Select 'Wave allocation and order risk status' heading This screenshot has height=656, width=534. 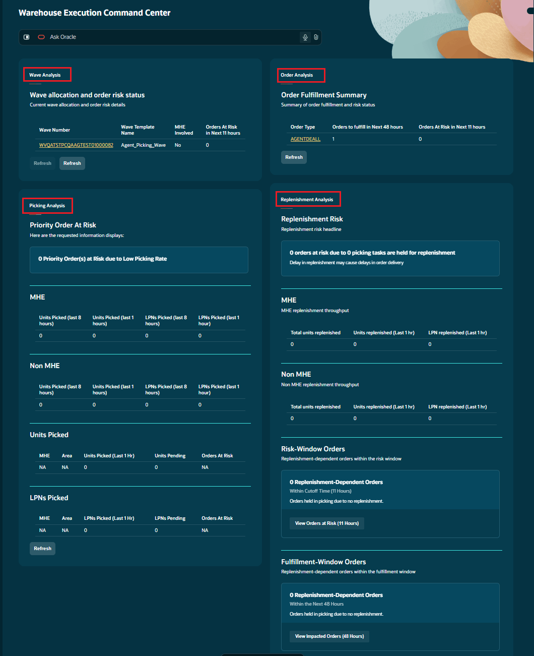pos(87,95)
